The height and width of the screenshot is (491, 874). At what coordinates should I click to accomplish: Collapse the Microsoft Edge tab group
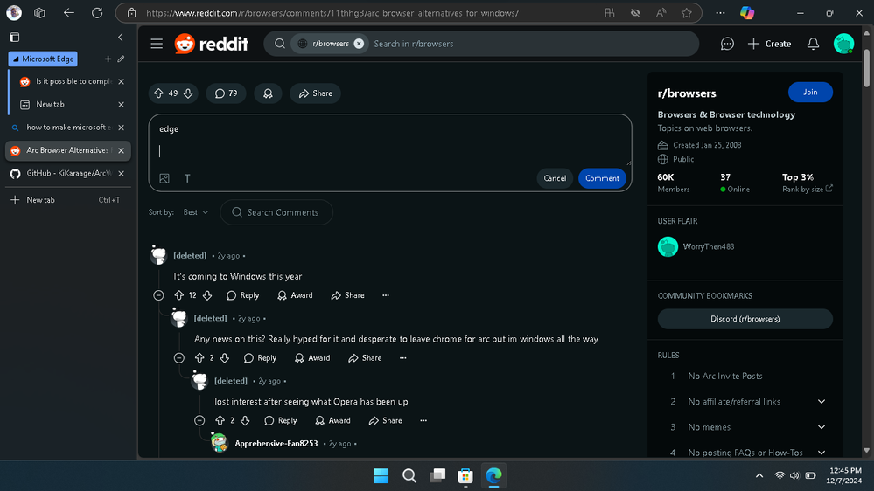pyautogui.click(x=44, y=59)
